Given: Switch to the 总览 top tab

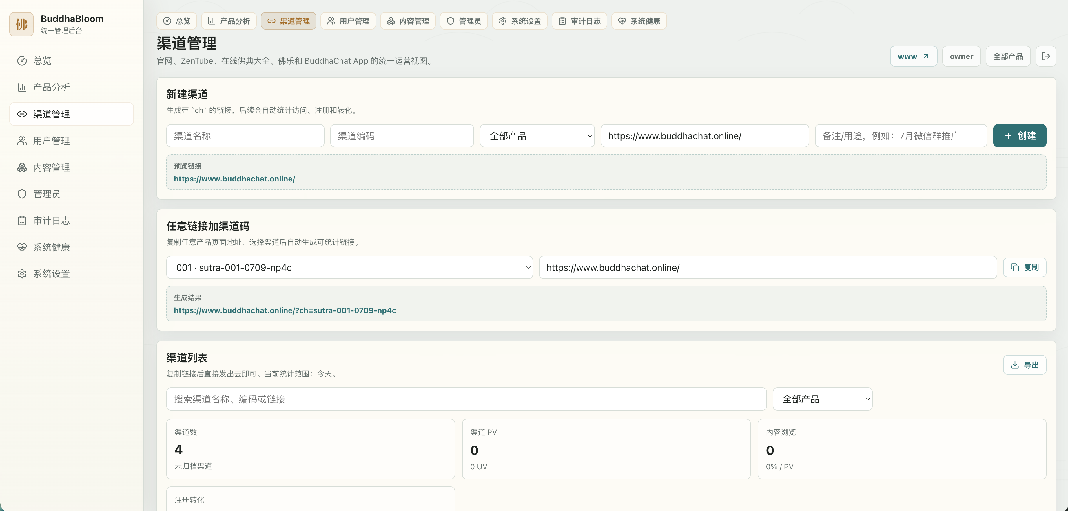Looking at the screenshot, I should (177, 21).
